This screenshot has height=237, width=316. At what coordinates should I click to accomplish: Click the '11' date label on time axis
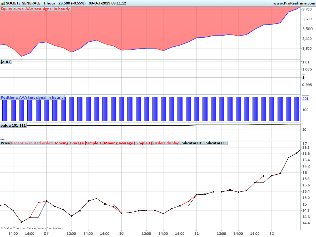pyautogui.click(x=196, y=233)
